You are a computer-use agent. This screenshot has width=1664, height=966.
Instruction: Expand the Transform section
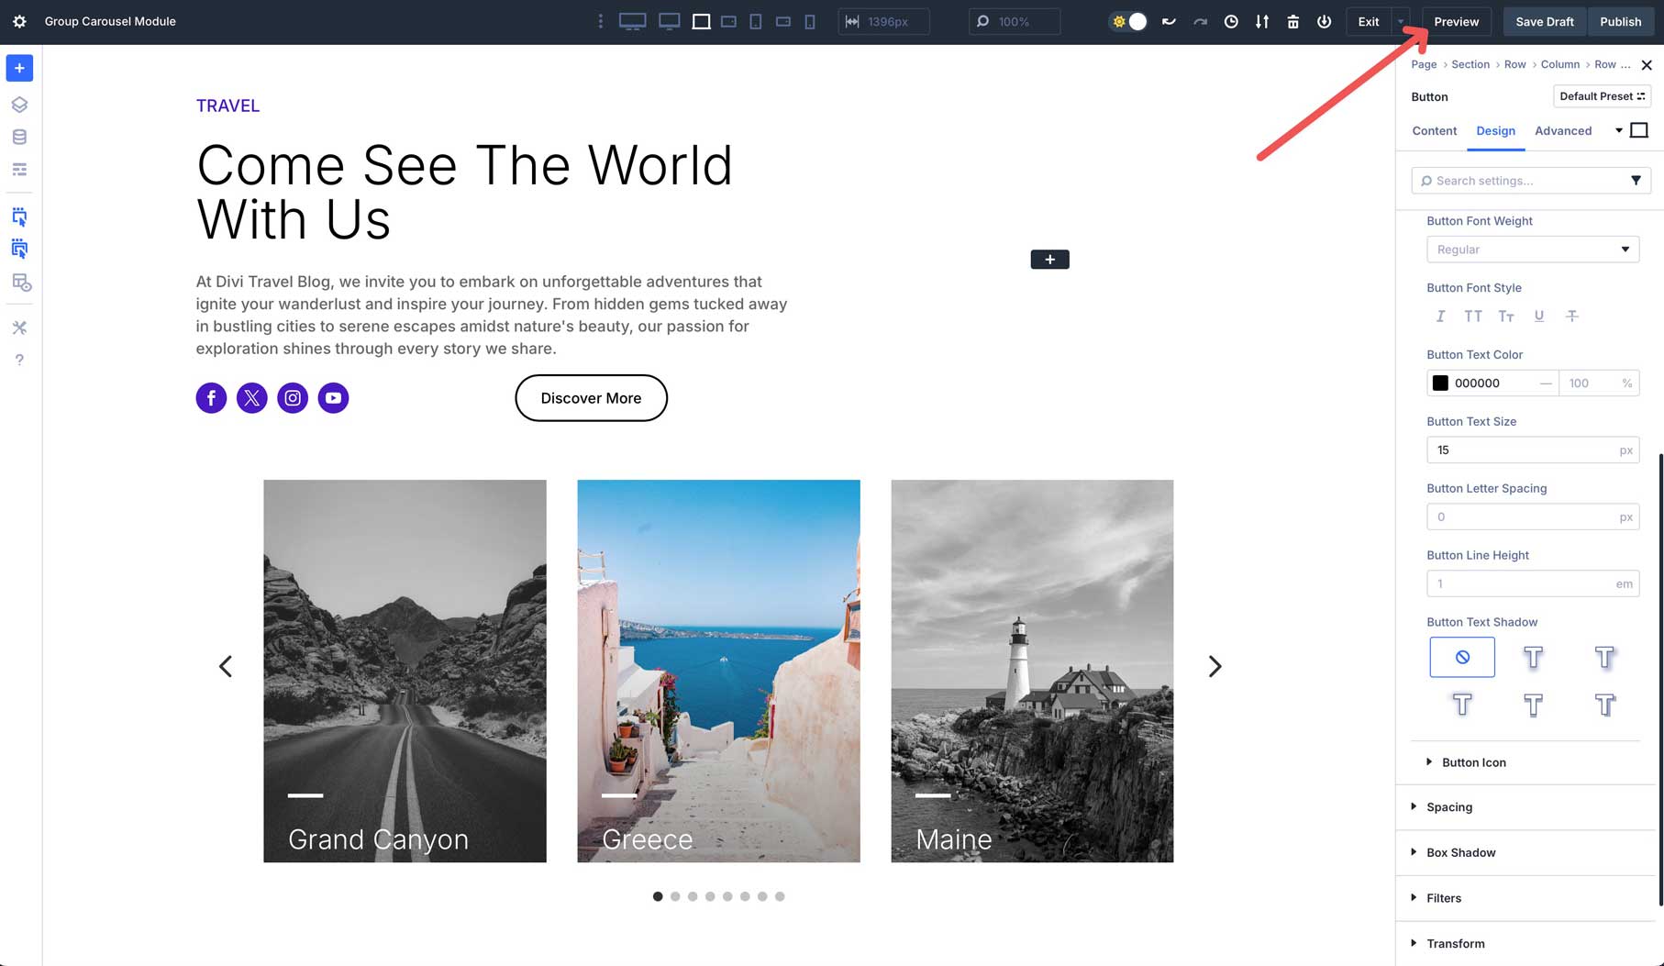tap(1455, 943)
